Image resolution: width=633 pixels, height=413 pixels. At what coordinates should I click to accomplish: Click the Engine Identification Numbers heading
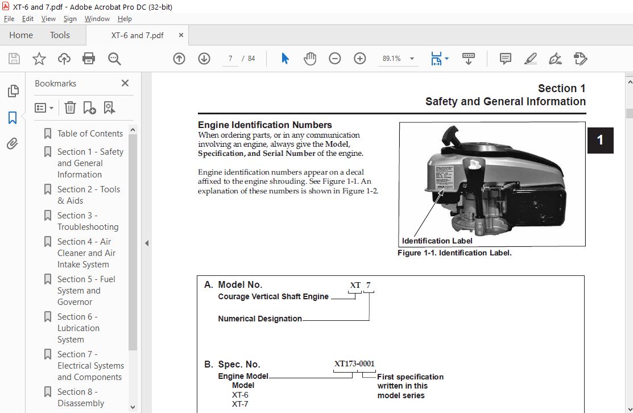(265, 125)
